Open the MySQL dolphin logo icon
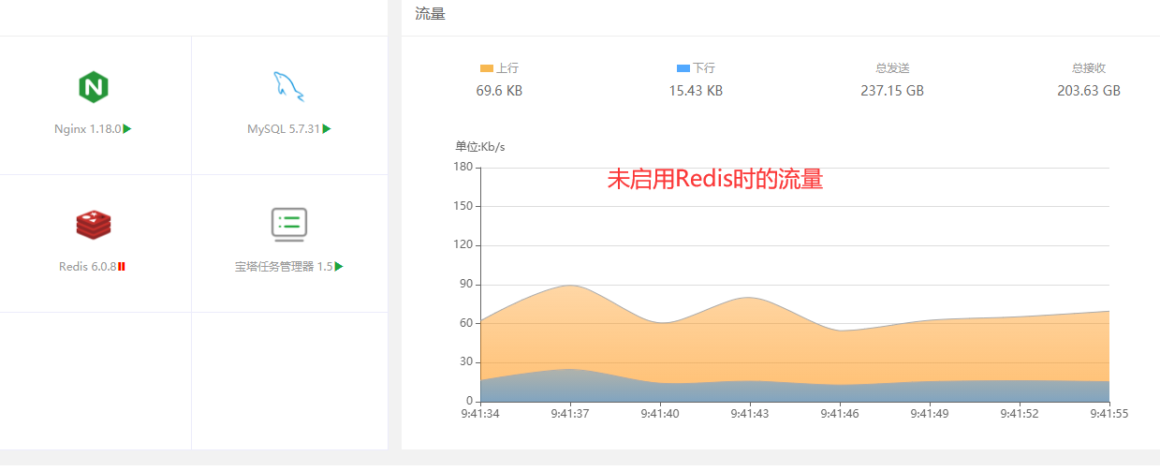This screenshot has width=1160, height=471. pos(288,86)
